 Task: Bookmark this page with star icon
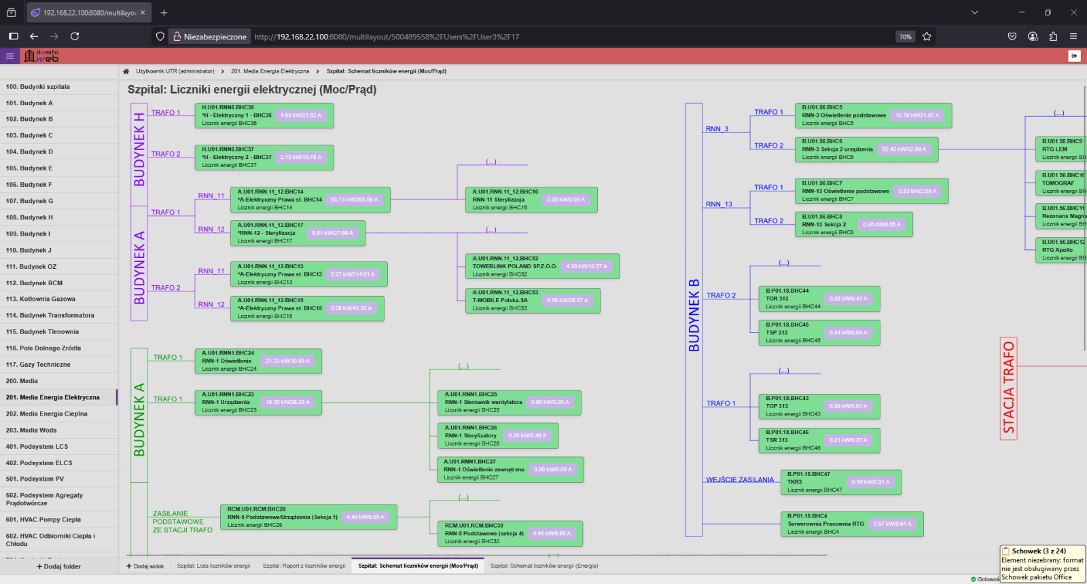(x=927, y=37)
